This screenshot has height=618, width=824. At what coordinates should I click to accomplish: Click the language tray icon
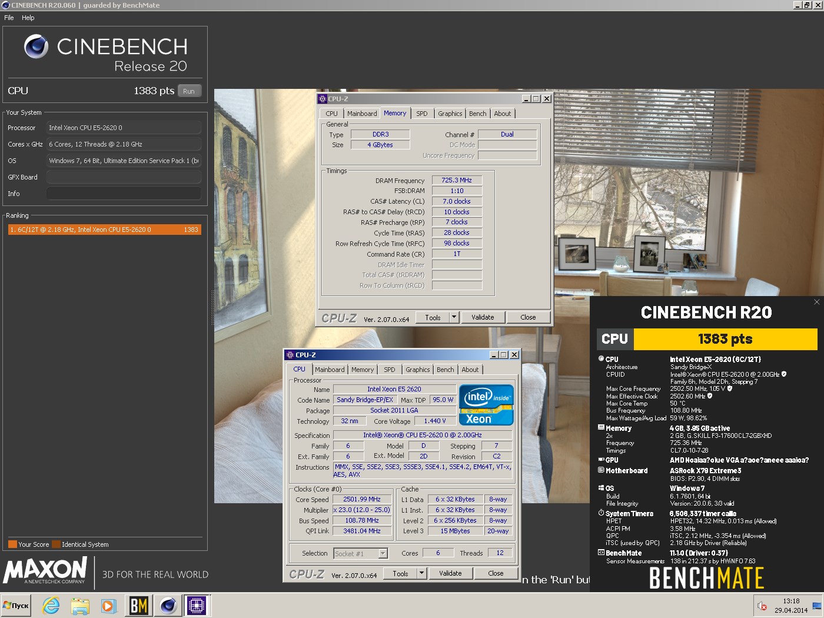[x=817, y=606]
